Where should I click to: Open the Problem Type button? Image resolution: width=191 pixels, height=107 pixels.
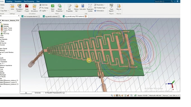click(100, 8)
